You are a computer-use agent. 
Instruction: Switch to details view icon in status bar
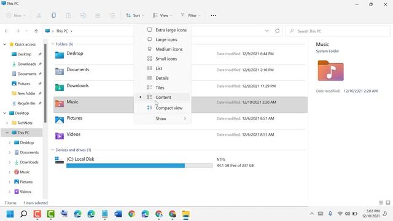click(381, 203)
